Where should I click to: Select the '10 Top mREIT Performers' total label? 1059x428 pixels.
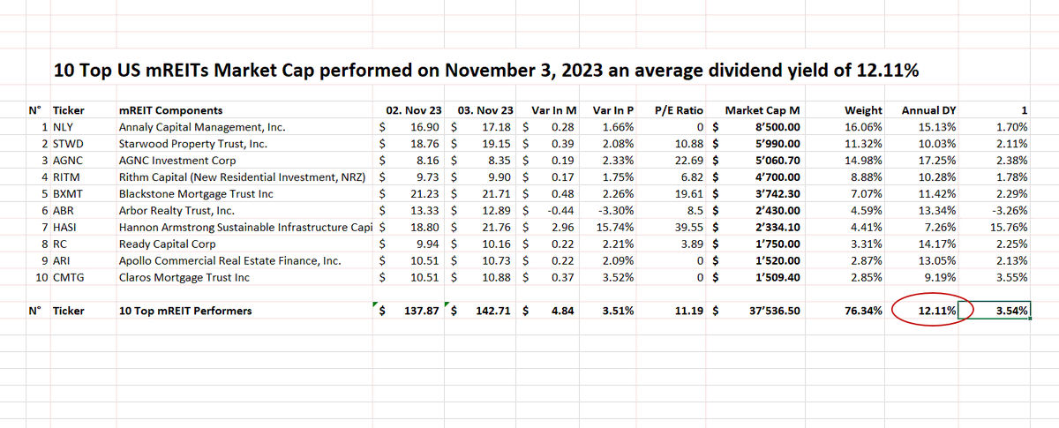[x=185, y=311]
